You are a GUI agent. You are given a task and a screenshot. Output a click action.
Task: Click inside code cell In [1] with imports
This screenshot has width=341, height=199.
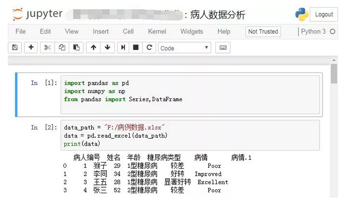[x=190, y=94]
